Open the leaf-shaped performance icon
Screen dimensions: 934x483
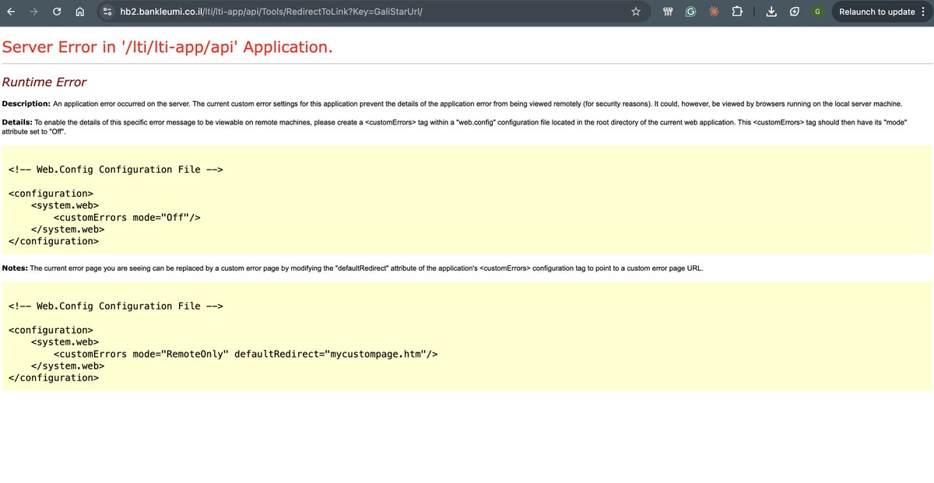pos(794,12)
